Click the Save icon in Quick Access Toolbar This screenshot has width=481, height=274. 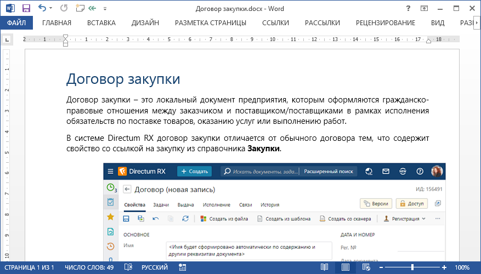(26, 8)
